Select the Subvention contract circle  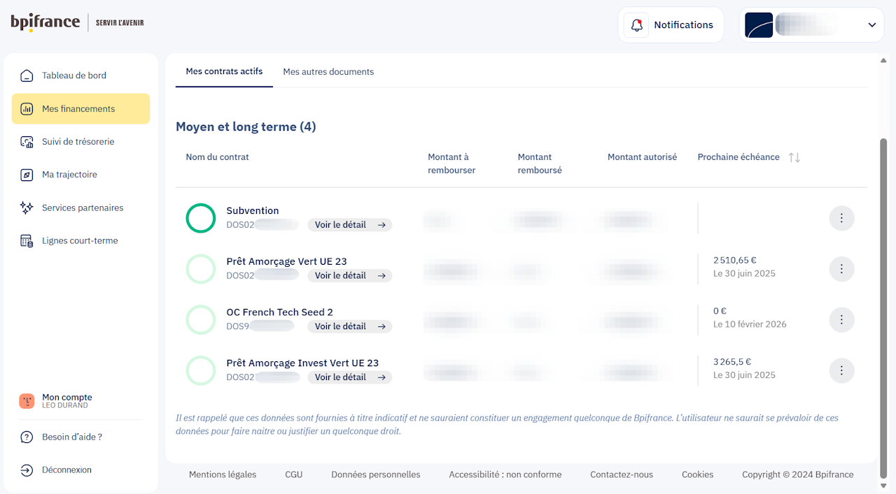(x=201, y=218)
